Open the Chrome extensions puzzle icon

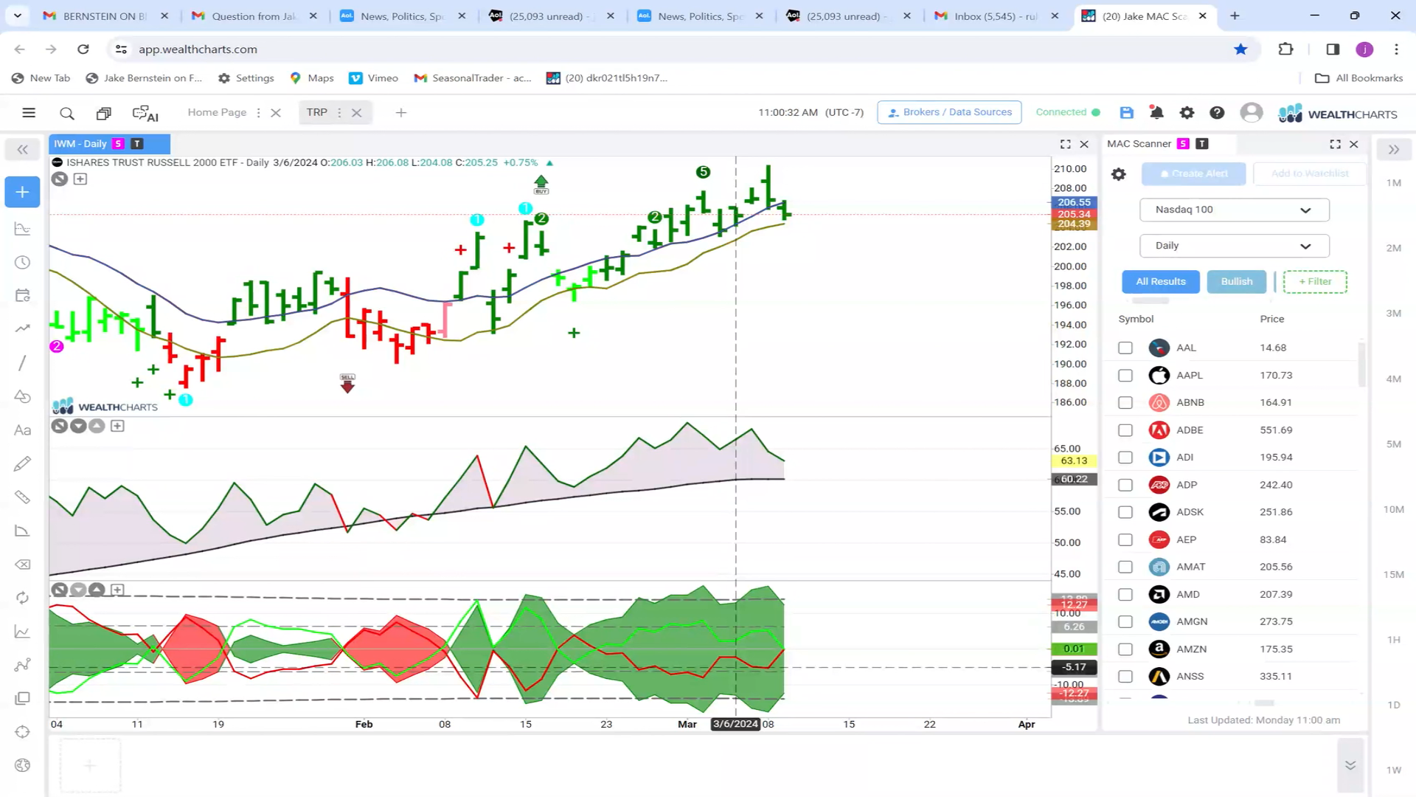coord(1285,49)
